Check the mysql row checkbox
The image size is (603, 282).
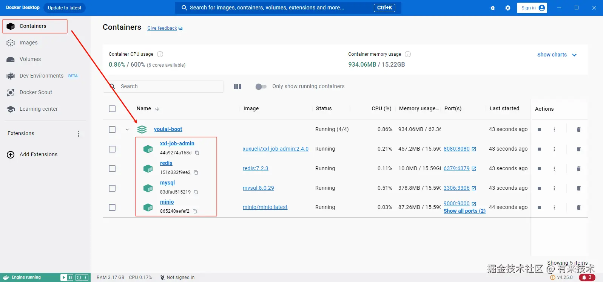click(x=112, y=188)
